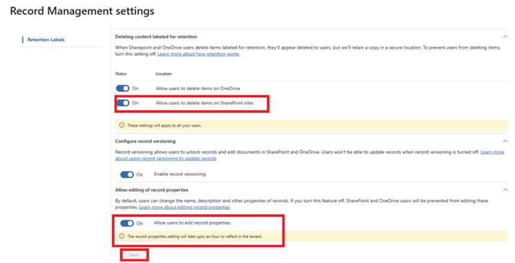Toggle Allow users to delete items on OneDrive
The image size is (515, 263).
point(122,88)
